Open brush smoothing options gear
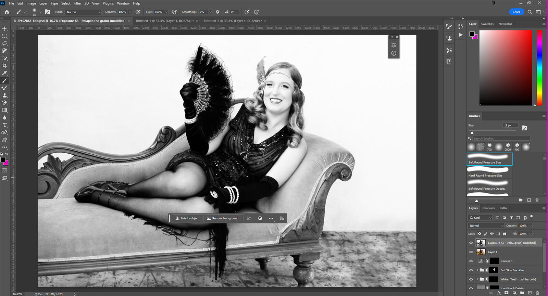Image resolution: width=548 pixels, height=296 pixels. pos(218,12)
